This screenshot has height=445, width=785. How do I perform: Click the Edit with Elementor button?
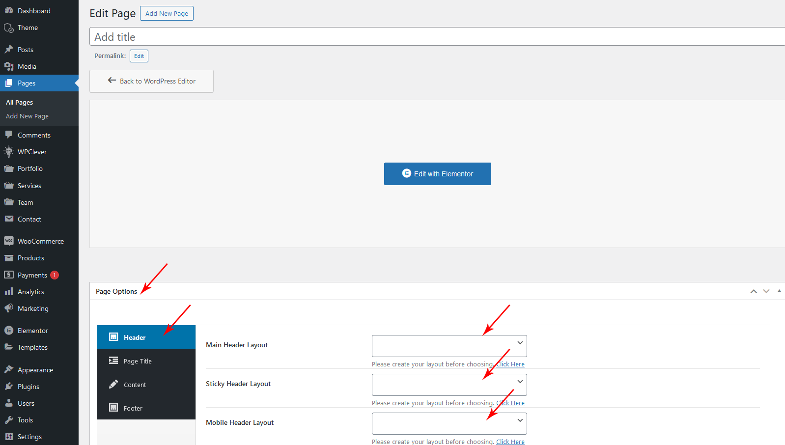[x=437, y=174]
